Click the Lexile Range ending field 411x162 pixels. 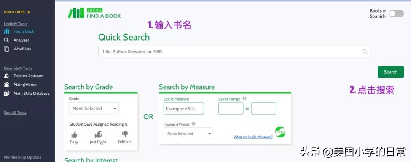264,109
